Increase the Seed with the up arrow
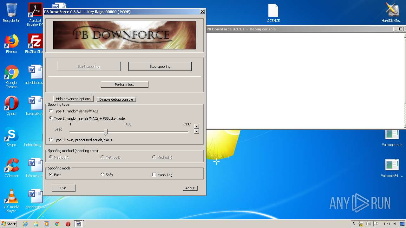 [197, 126]
